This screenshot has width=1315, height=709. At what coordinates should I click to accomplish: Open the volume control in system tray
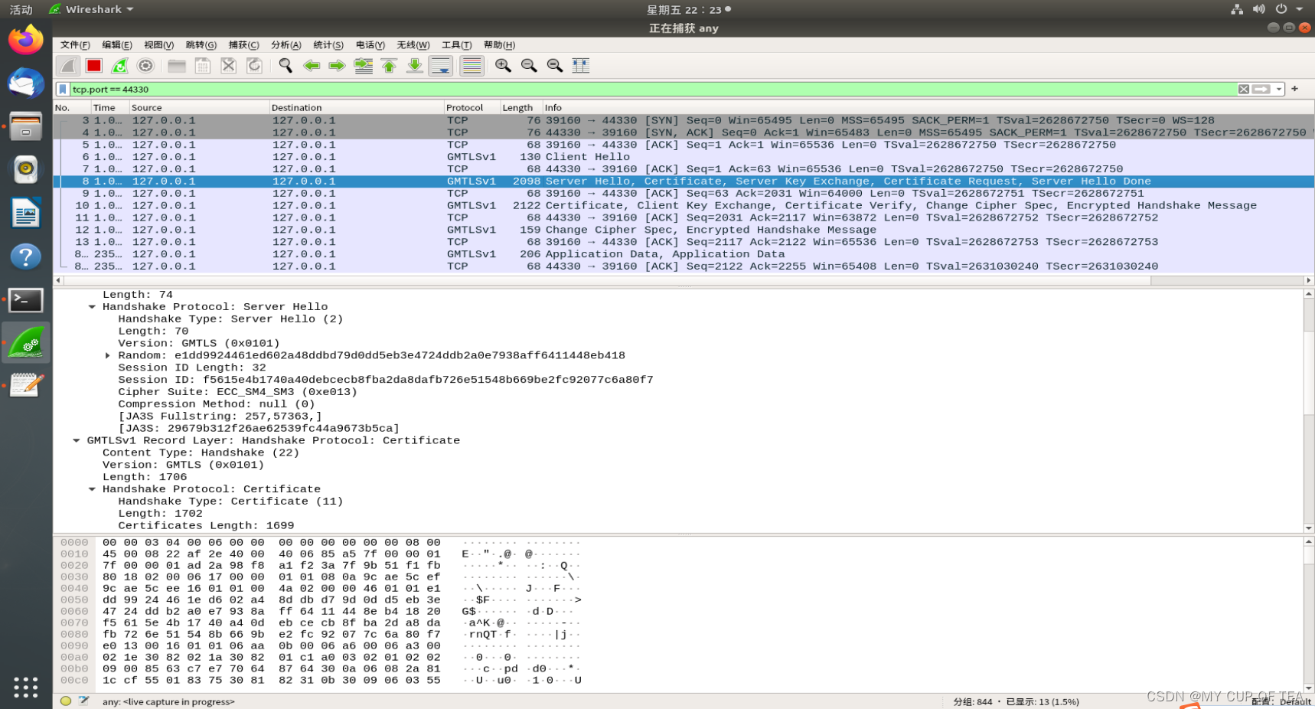(1259, 9)
